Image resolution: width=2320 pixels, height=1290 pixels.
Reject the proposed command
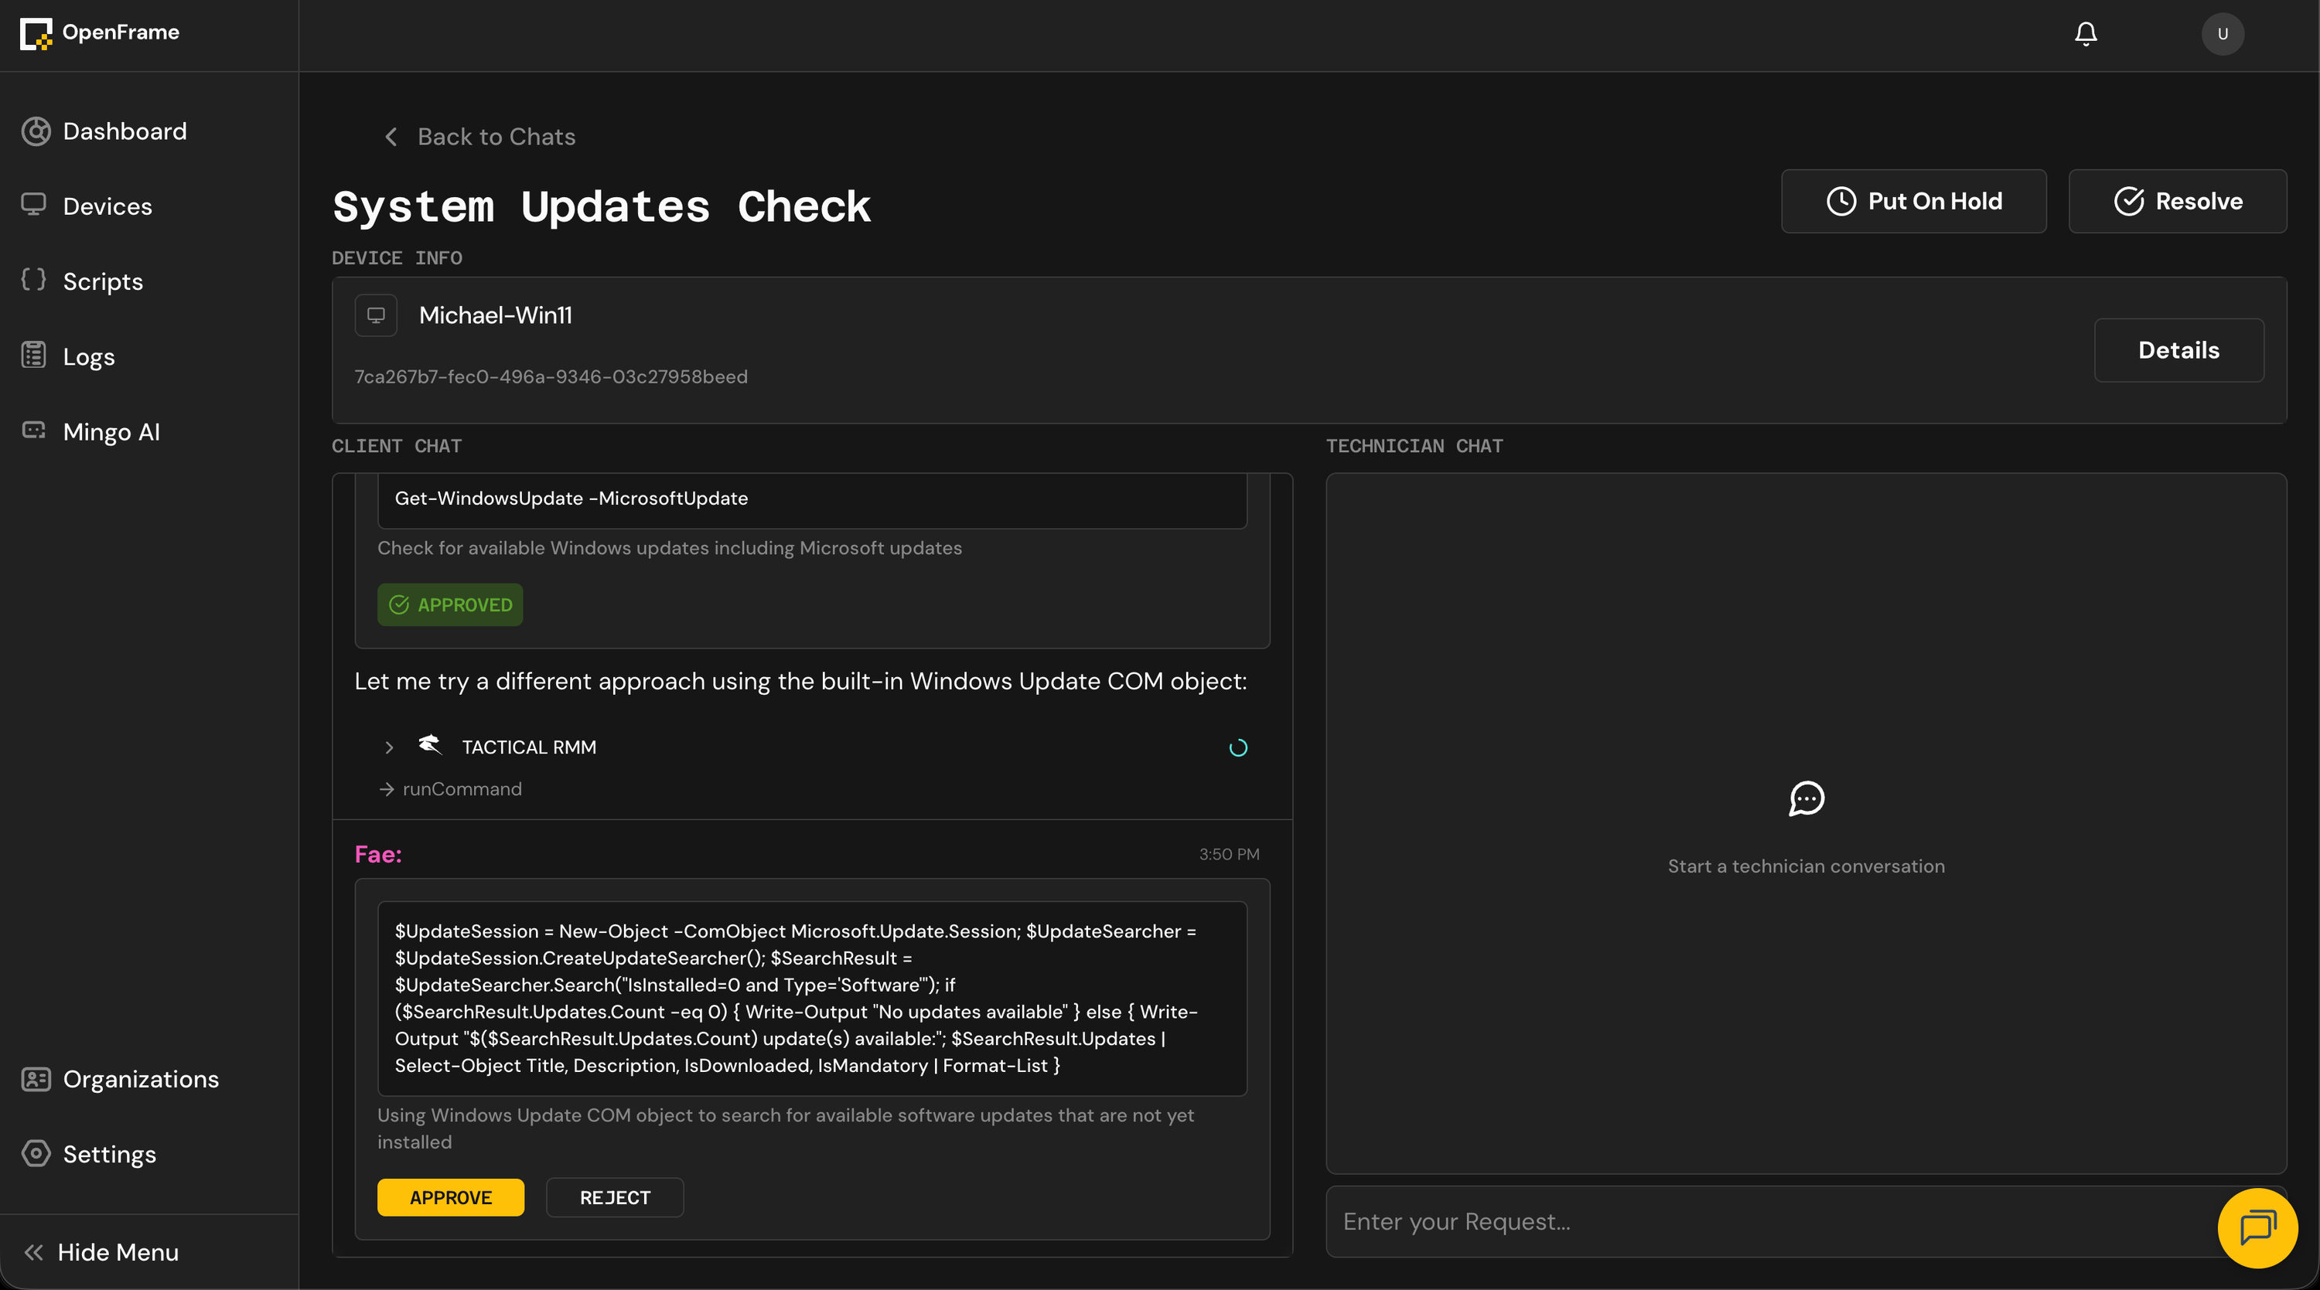pos(614,1196)
